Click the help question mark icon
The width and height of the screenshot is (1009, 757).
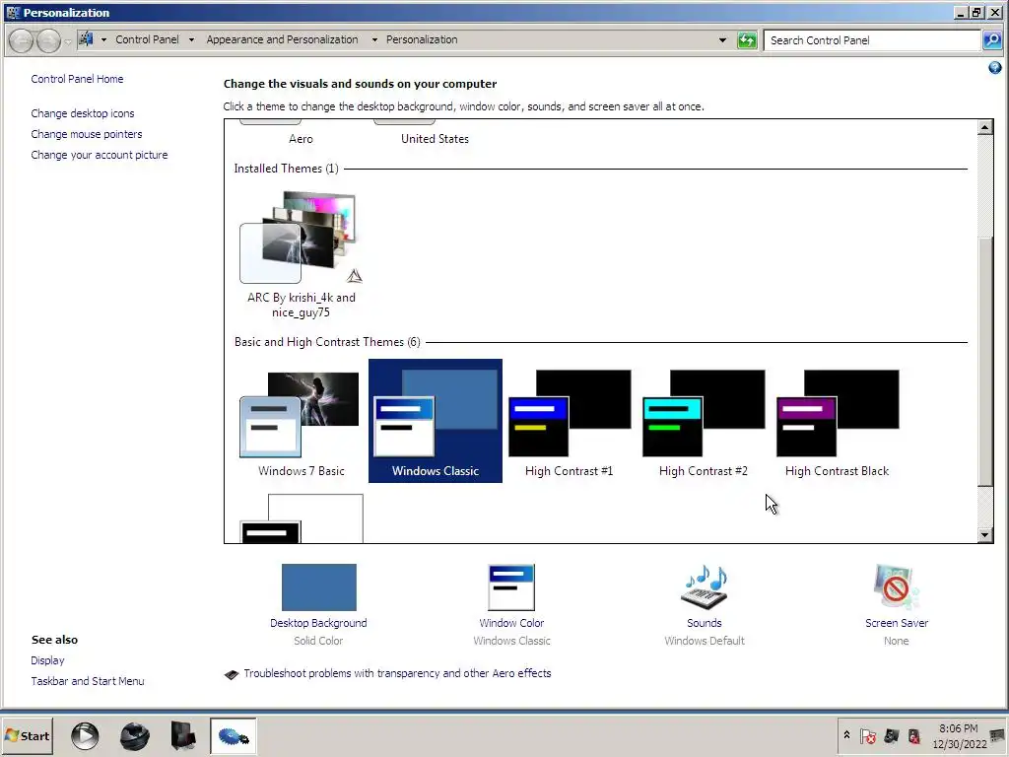(995, 68)
